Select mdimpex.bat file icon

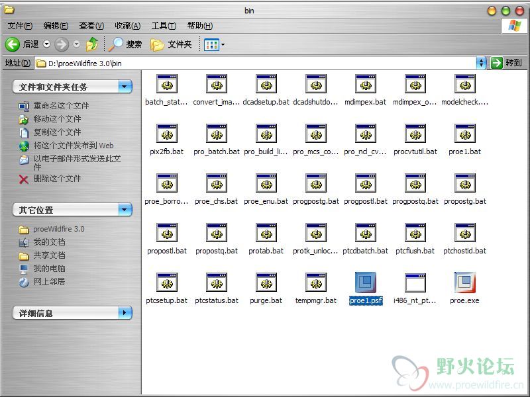(366, 84)
